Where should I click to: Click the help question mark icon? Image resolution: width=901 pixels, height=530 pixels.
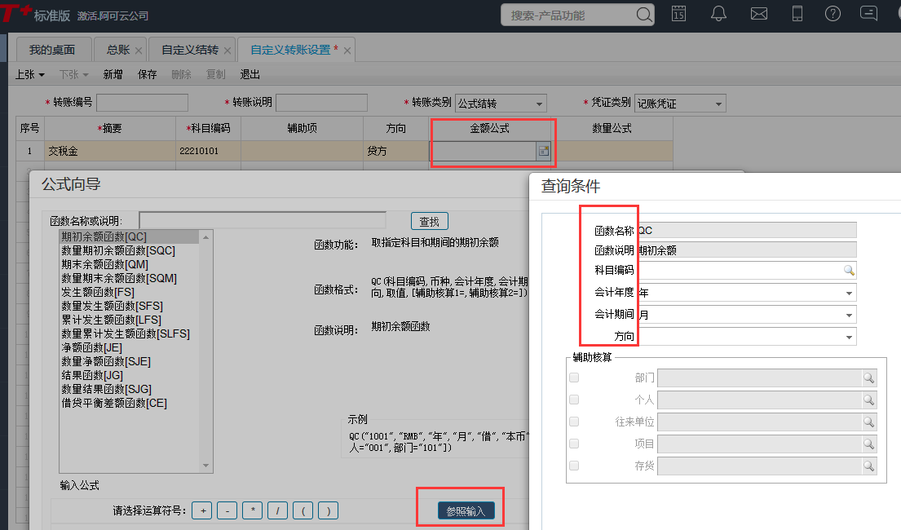click(x=833, y=14)
